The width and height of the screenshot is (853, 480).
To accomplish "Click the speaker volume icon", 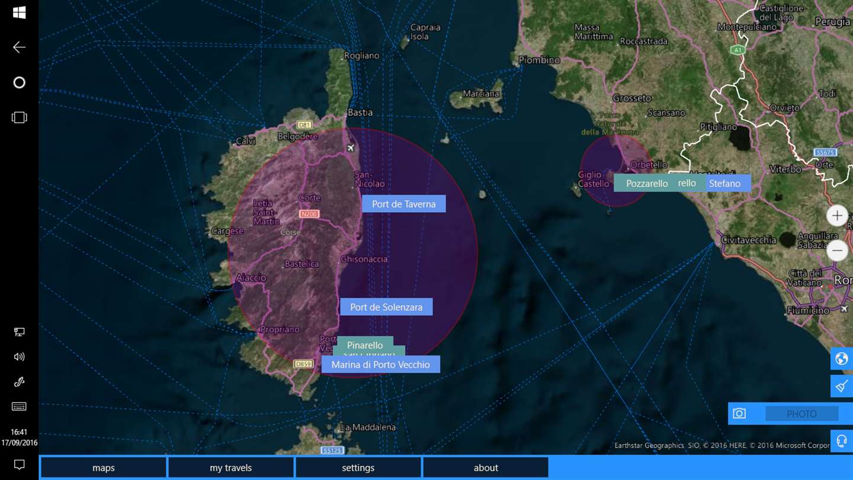I will coord(19,357).
